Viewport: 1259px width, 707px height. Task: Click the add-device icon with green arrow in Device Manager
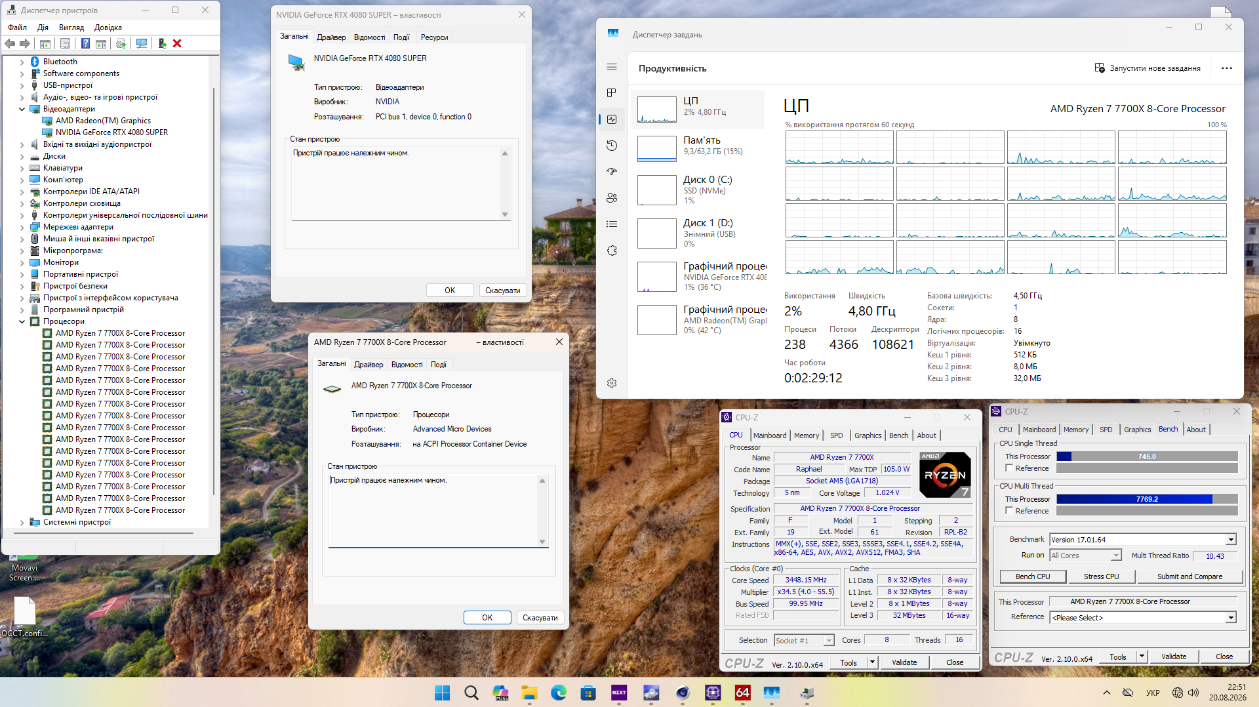point(162,43)
